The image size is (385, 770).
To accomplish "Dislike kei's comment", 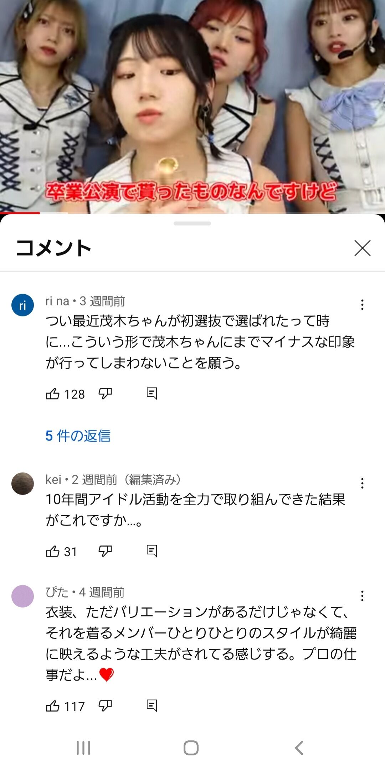I will pos(105,551).
